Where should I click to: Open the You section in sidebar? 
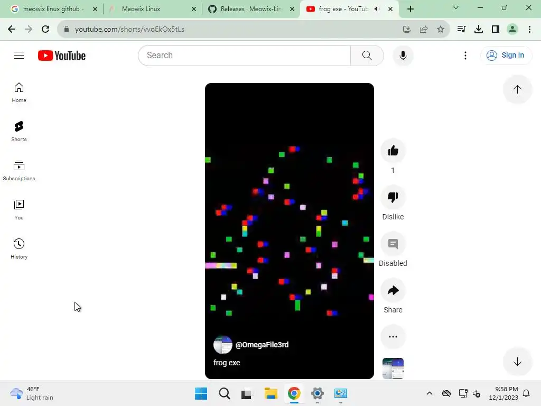(x=19, y=209)
